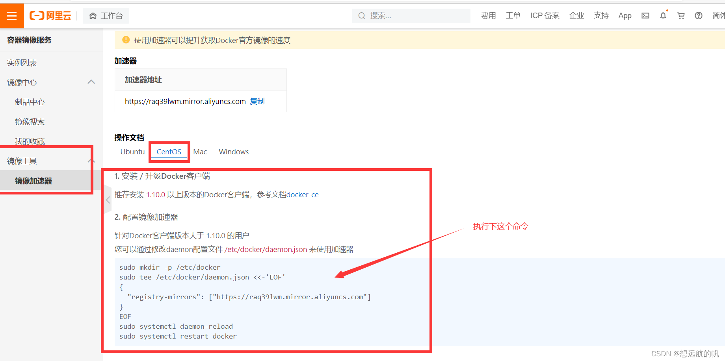Image resolution: width=725 pixels, height=361 pixels.
Task: Switch to the Ubuntu tab
Action: click(x=132, y=152)
